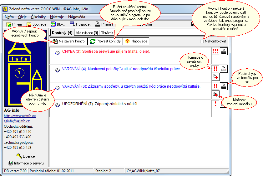Click the DB verze: 7.00 status entry
Image resolution: width=263 pixels, height=176 pixels.
tap(15, 171)
